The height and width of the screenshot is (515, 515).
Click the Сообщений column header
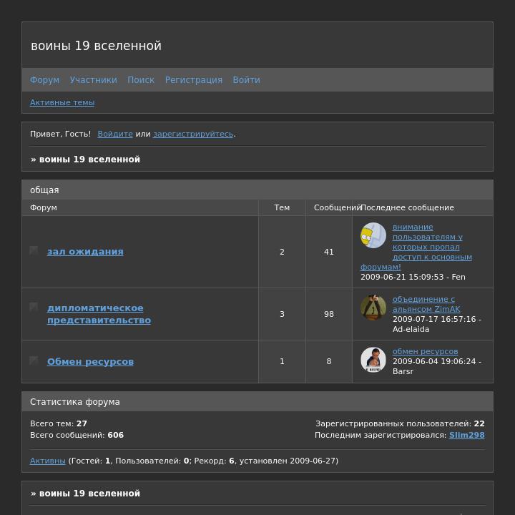[337, 207]
